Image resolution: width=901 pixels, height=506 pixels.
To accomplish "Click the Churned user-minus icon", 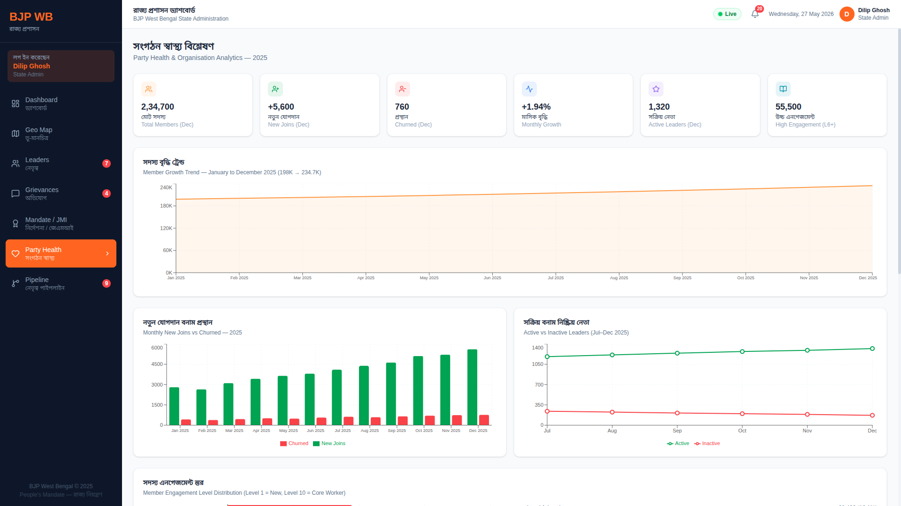I will (x=403, y=89).
